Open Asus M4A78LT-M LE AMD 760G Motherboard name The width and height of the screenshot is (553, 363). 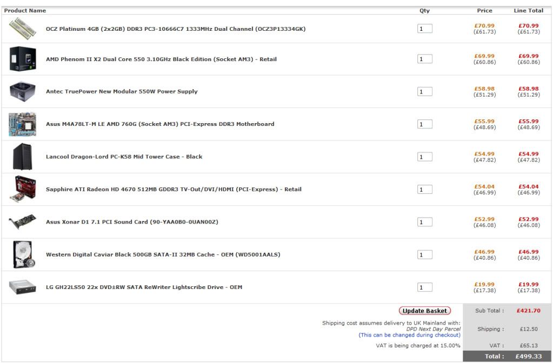pos(160,124)
